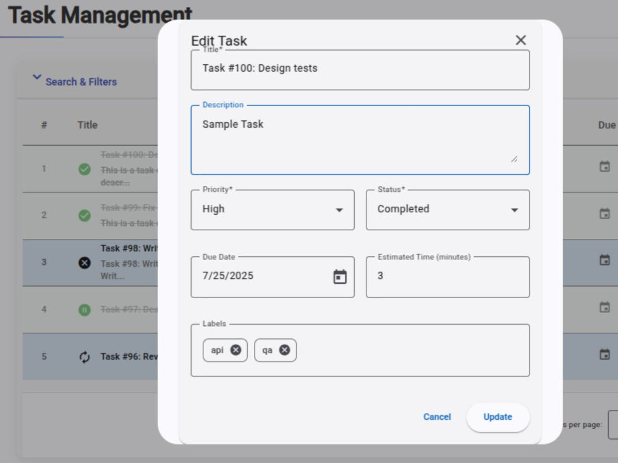Click the # column header

(44, 125)
